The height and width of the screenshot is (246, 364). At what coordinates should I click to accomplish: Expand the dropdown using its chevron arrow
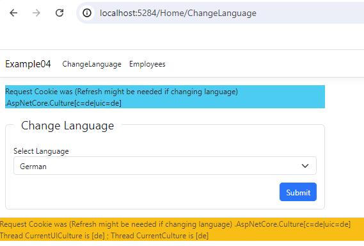coord(305,166)
